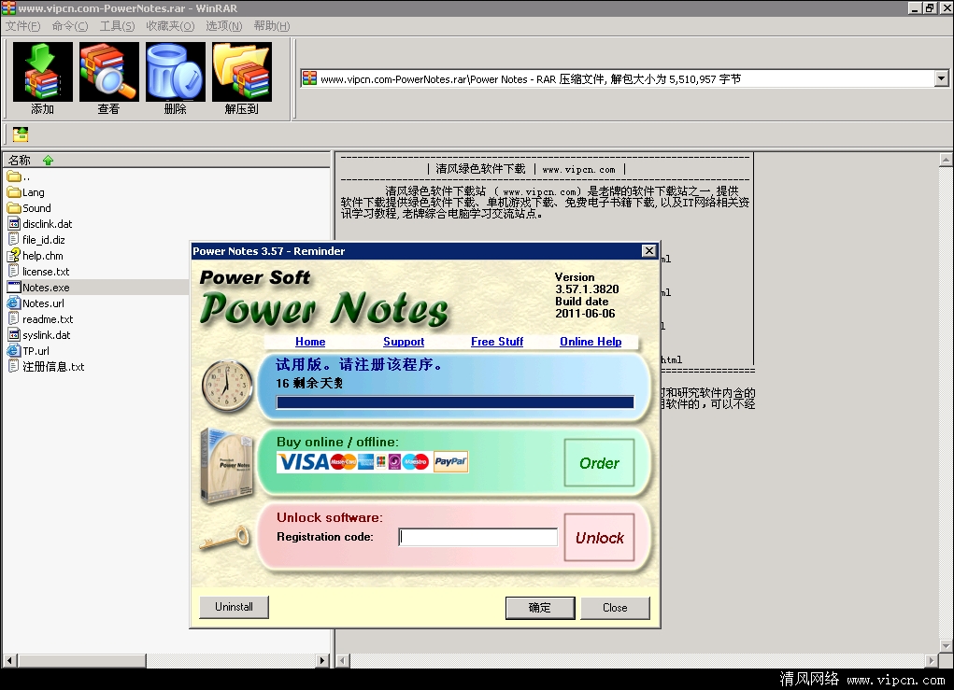Click the Lang folder icon

pos(14,192)
